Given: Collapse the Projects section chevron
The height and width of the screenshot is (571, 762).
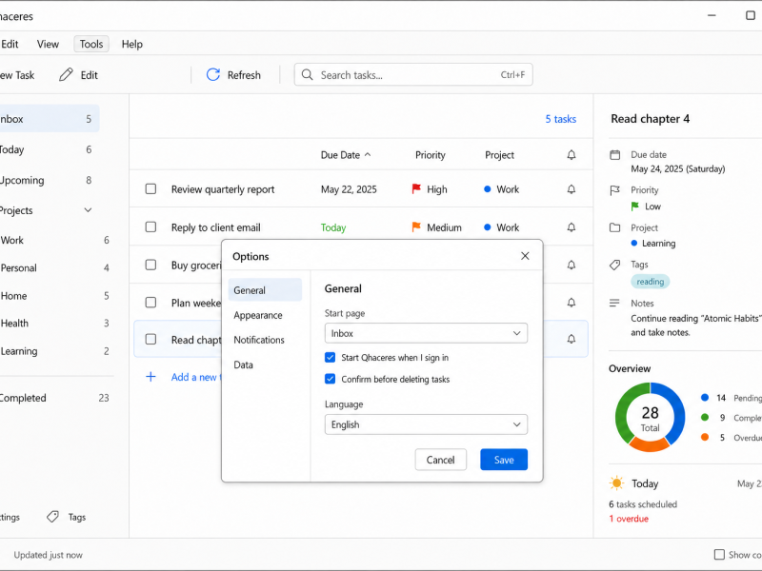Looking at the screenshot, I should point(88,210).
